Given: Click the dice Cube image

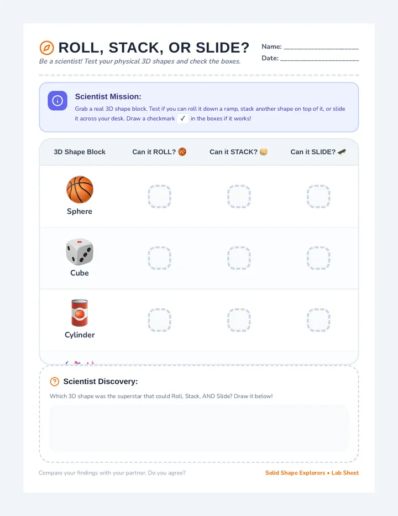Looking at the screenshot, I should (x=80, y=252).
